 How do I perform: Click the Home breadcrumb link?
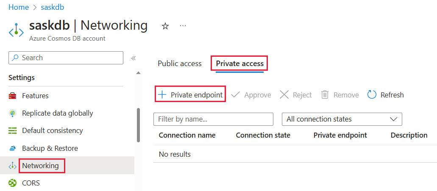click(x=19, y=7)
